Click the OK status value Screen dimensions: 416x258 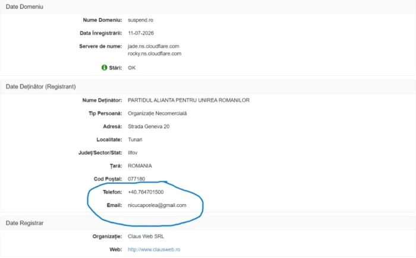coord(131,68)
